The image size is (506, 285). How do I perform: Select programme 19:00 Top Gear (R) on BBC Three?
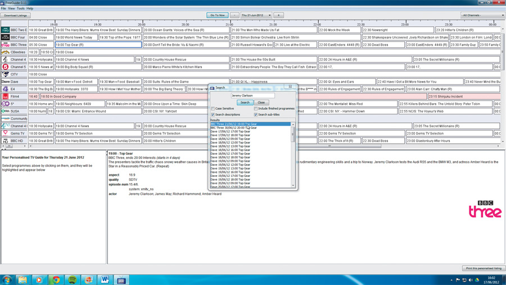[98, 45]
